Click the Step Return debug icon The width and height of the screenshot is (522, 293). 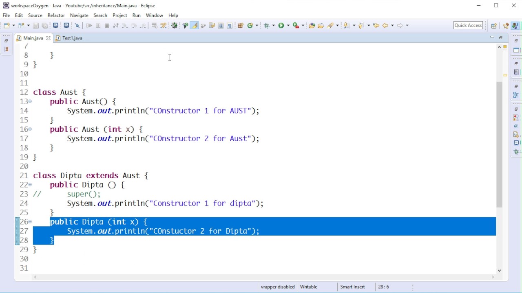tap(144, 25)
